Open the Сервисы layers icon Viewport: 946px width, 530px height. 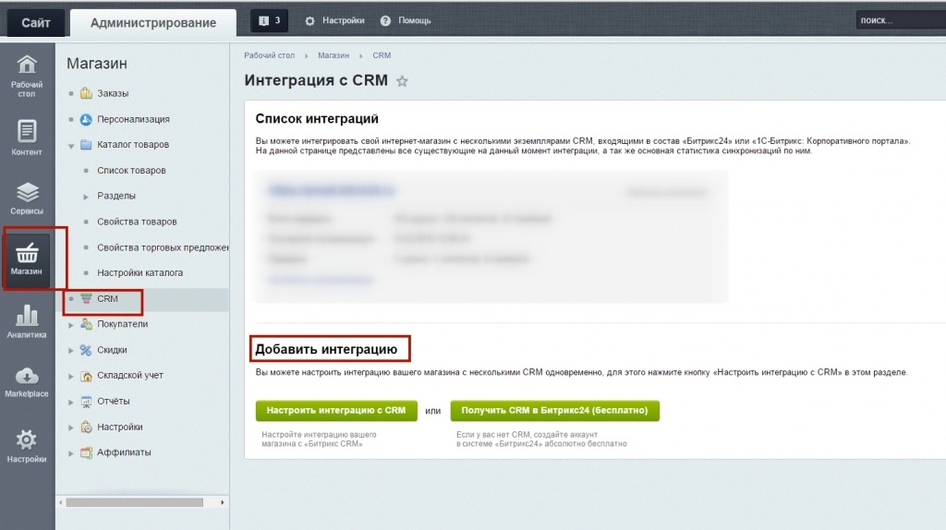point(27,192)
